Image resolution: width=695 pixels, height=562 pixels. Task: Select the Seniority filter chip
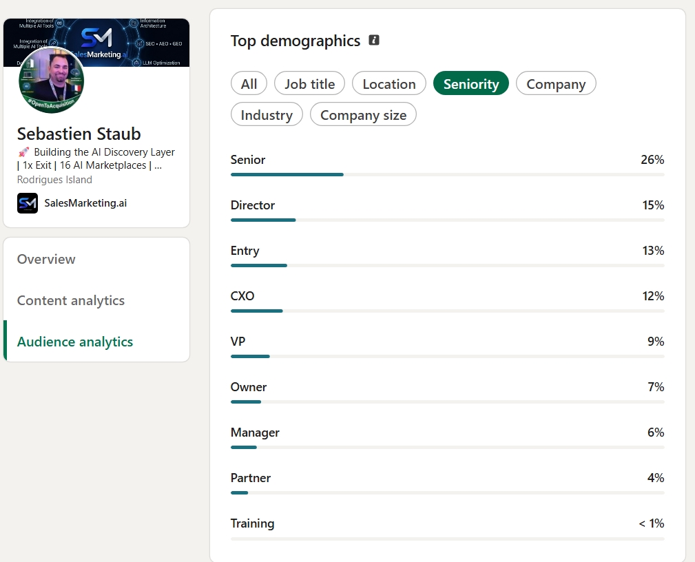pos(470,83)
